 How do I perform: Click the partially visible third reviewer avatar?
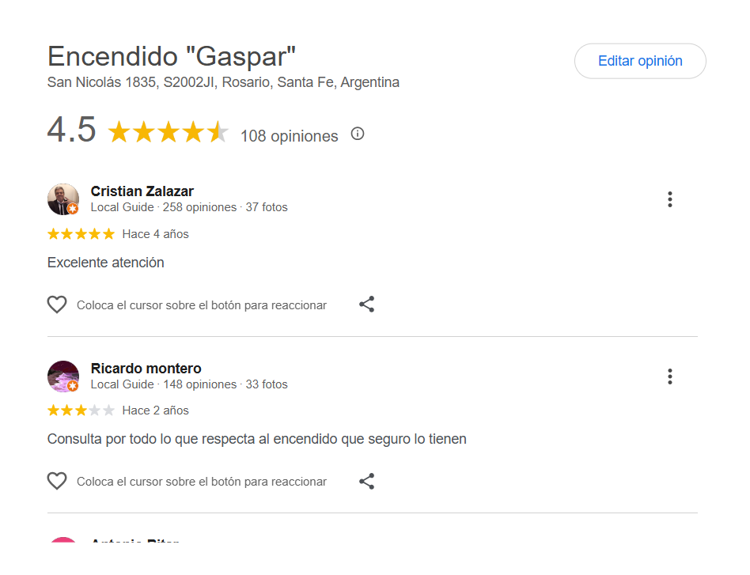pos(63,542)
